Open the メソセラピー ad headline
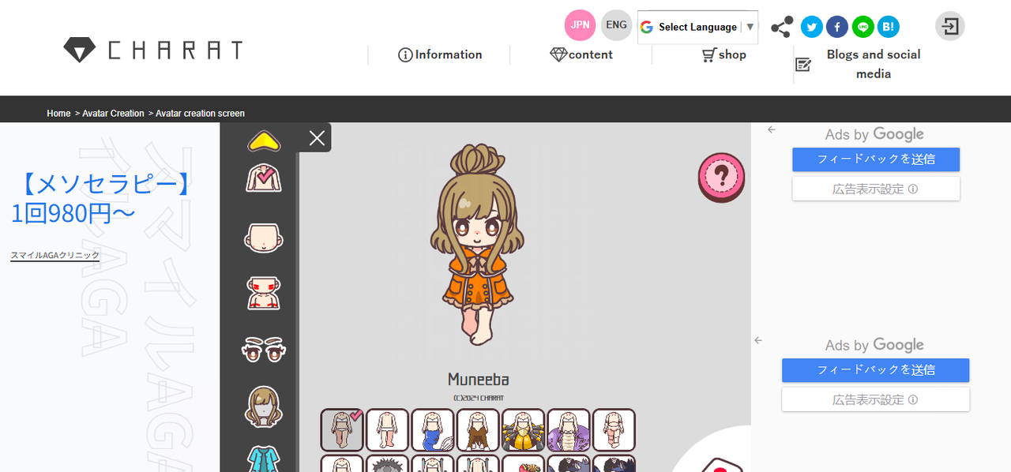This screenshot has width=1011, height=472. [103, 198]
